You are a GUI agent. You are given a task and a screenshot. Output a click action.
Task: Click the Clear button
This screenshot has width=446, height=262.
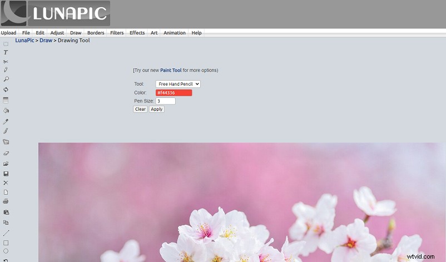click(x=140, y=109)
